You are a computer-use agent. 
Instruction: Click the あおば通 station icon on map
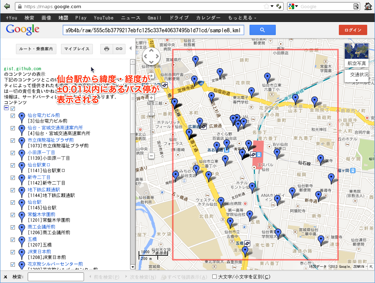226,150
